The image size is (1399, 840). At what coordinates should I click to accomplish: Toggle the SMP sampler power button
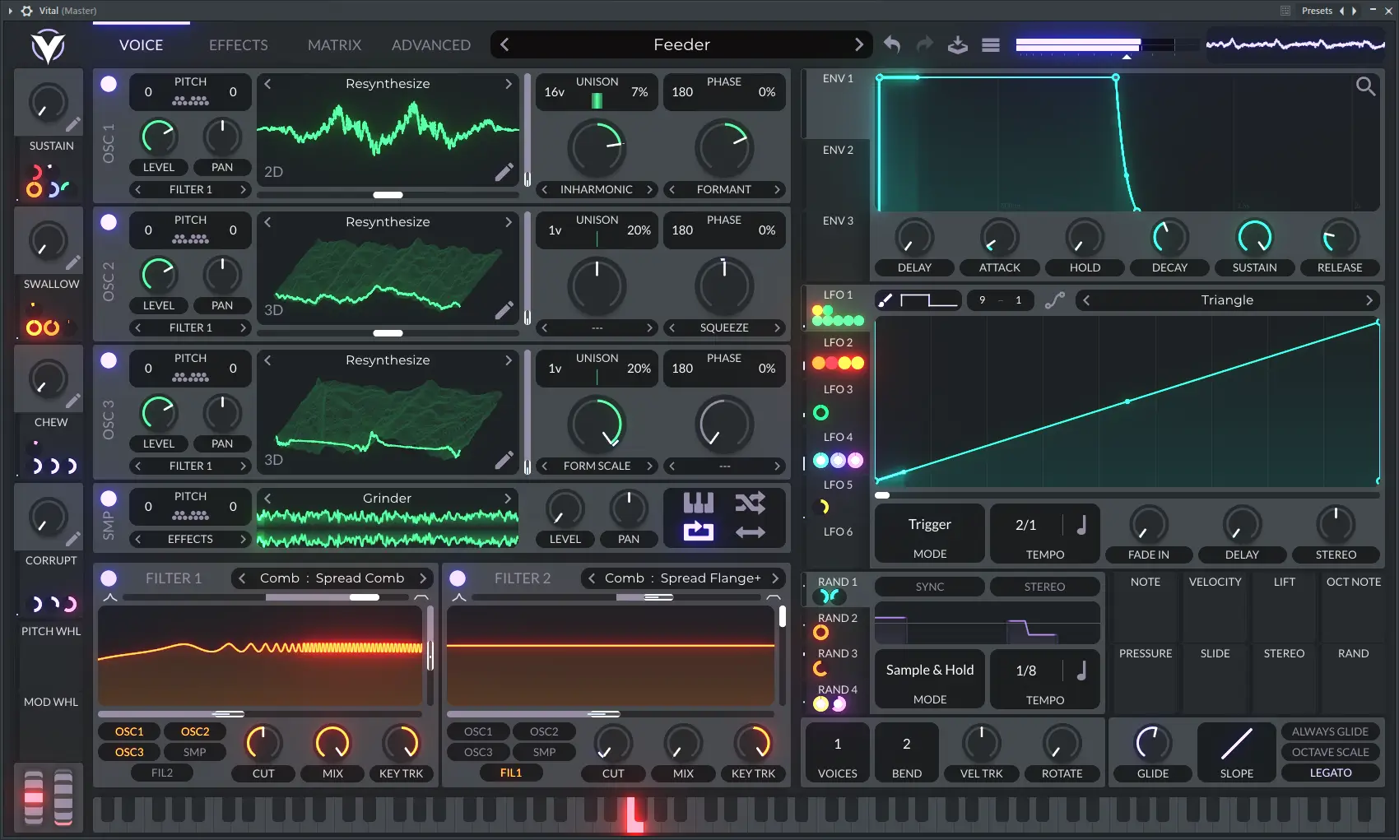pyautogui.click(x=109, y=499)
